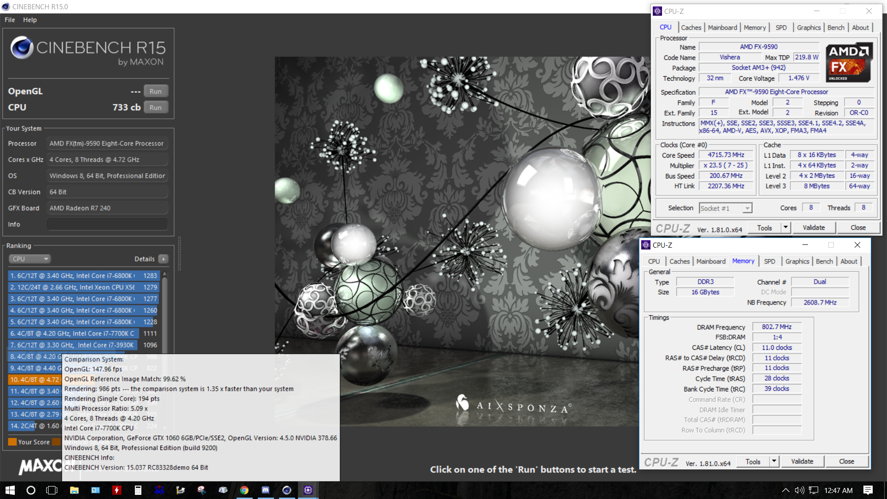Open Google Chrome from taskbar
Viewport: 887px width, 499px height.
click(244, 490)
